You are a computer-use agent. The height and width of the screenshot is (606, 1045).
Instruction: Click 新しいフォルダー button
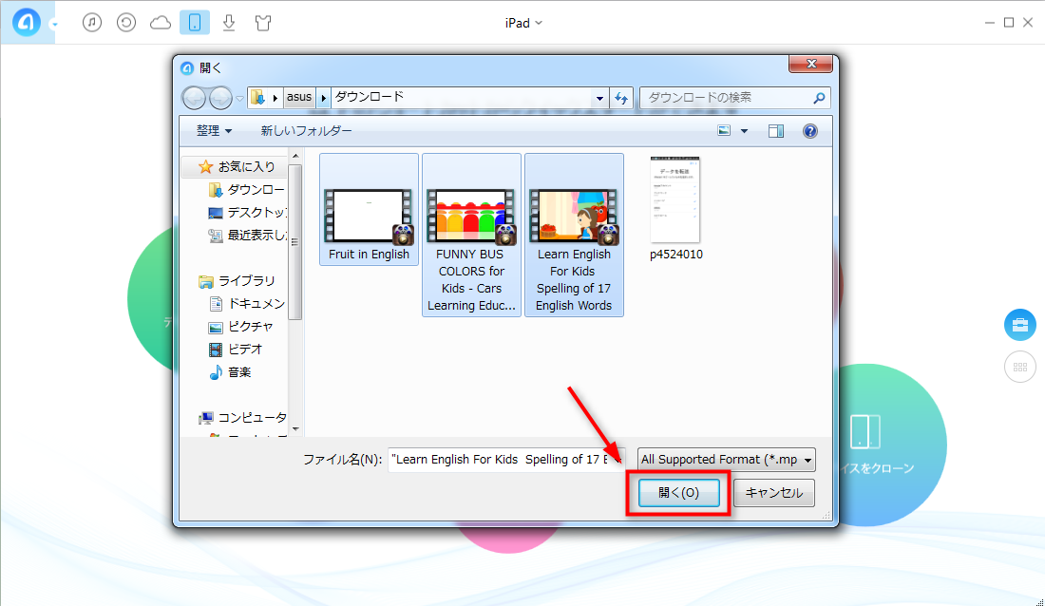(306, 131)
